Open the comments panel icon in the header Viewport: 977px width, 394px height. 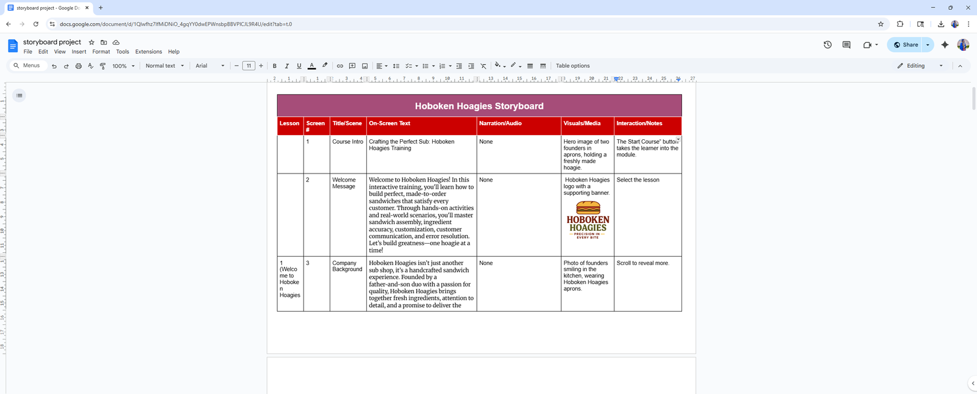point(846,45)
